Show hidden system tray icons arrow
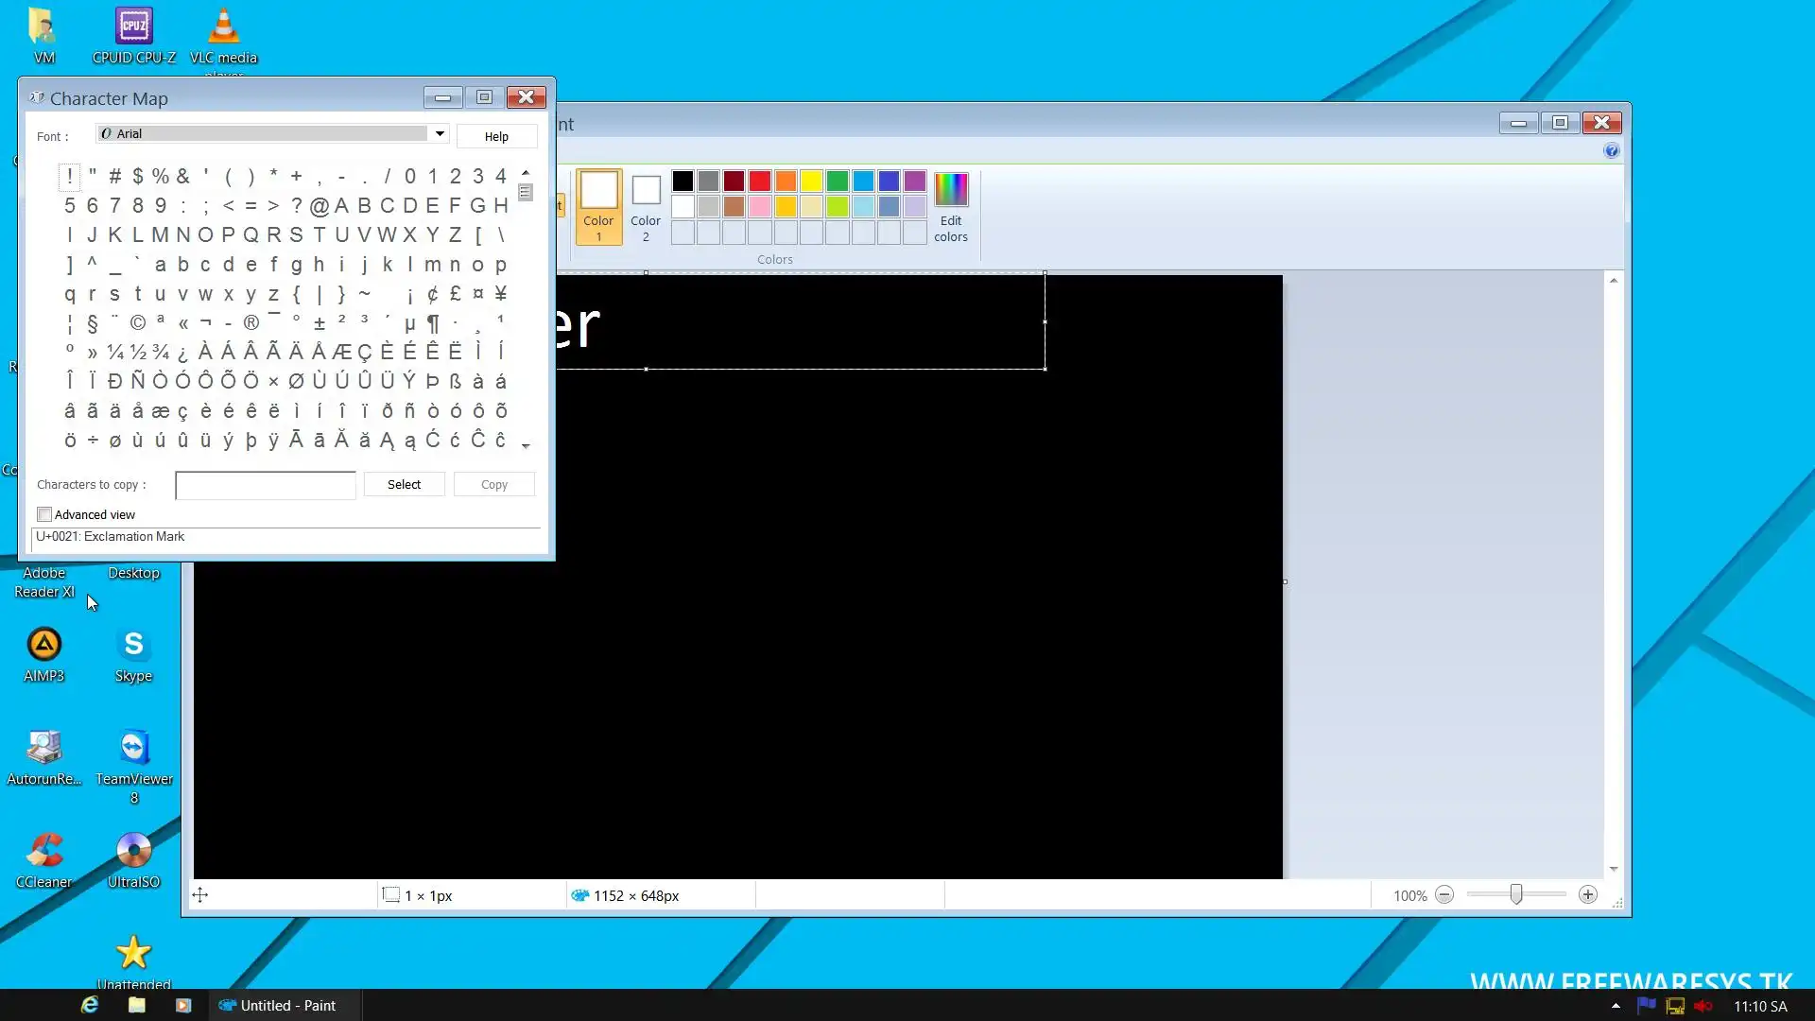Image resolution: width=1815 pixels, height=1021 pixels. point(1616,1006)
